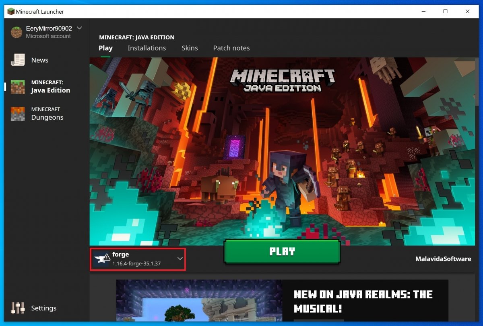Click the Java Realms news thumbnail
Screen dimensions: 483x326
point(199,301)
